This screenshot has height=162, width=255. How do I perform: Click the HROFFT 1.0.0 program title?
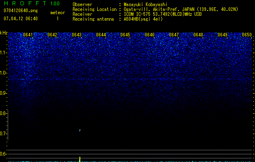(32, 3)
